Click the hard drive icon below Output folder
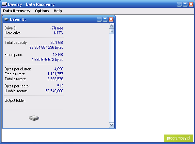This screenshot has height=144, width=195. [x=34, y=118]
